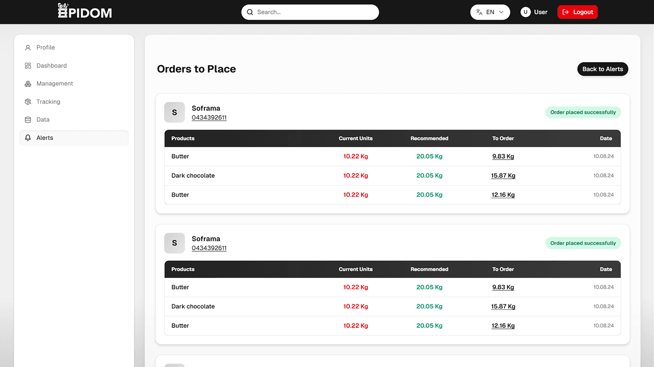Click the Soframa supplier avatar badge

click(x=174, y=112)
